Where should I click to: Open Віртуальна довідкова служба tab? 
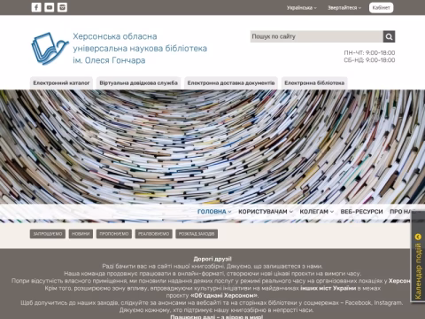[x=138, y=83]
